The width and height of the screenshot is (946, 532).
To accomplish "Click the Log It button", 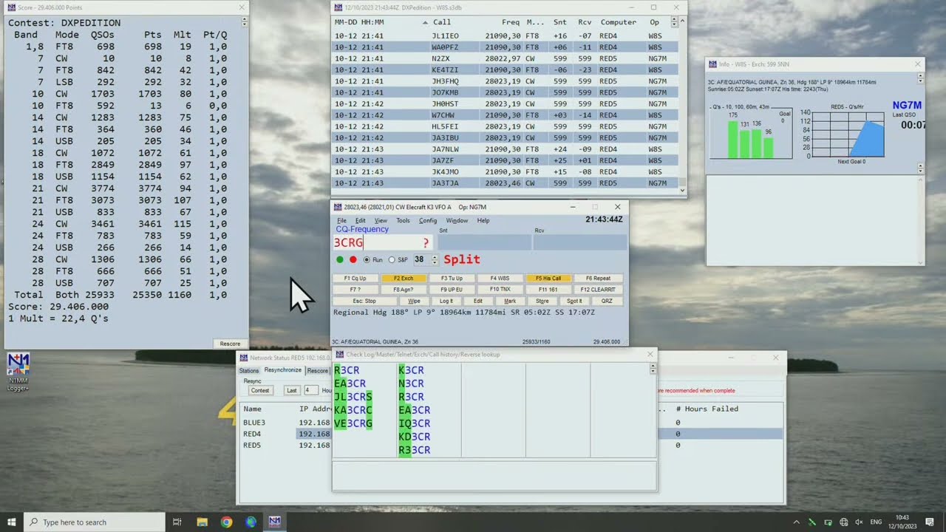I will pos(446,301).
